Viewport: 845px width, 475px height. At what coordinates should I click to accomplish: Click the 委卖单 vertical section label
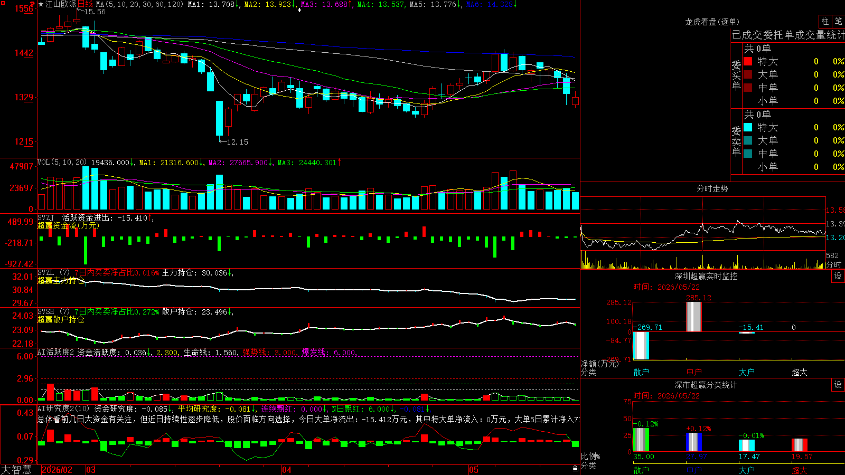point(736,141)
